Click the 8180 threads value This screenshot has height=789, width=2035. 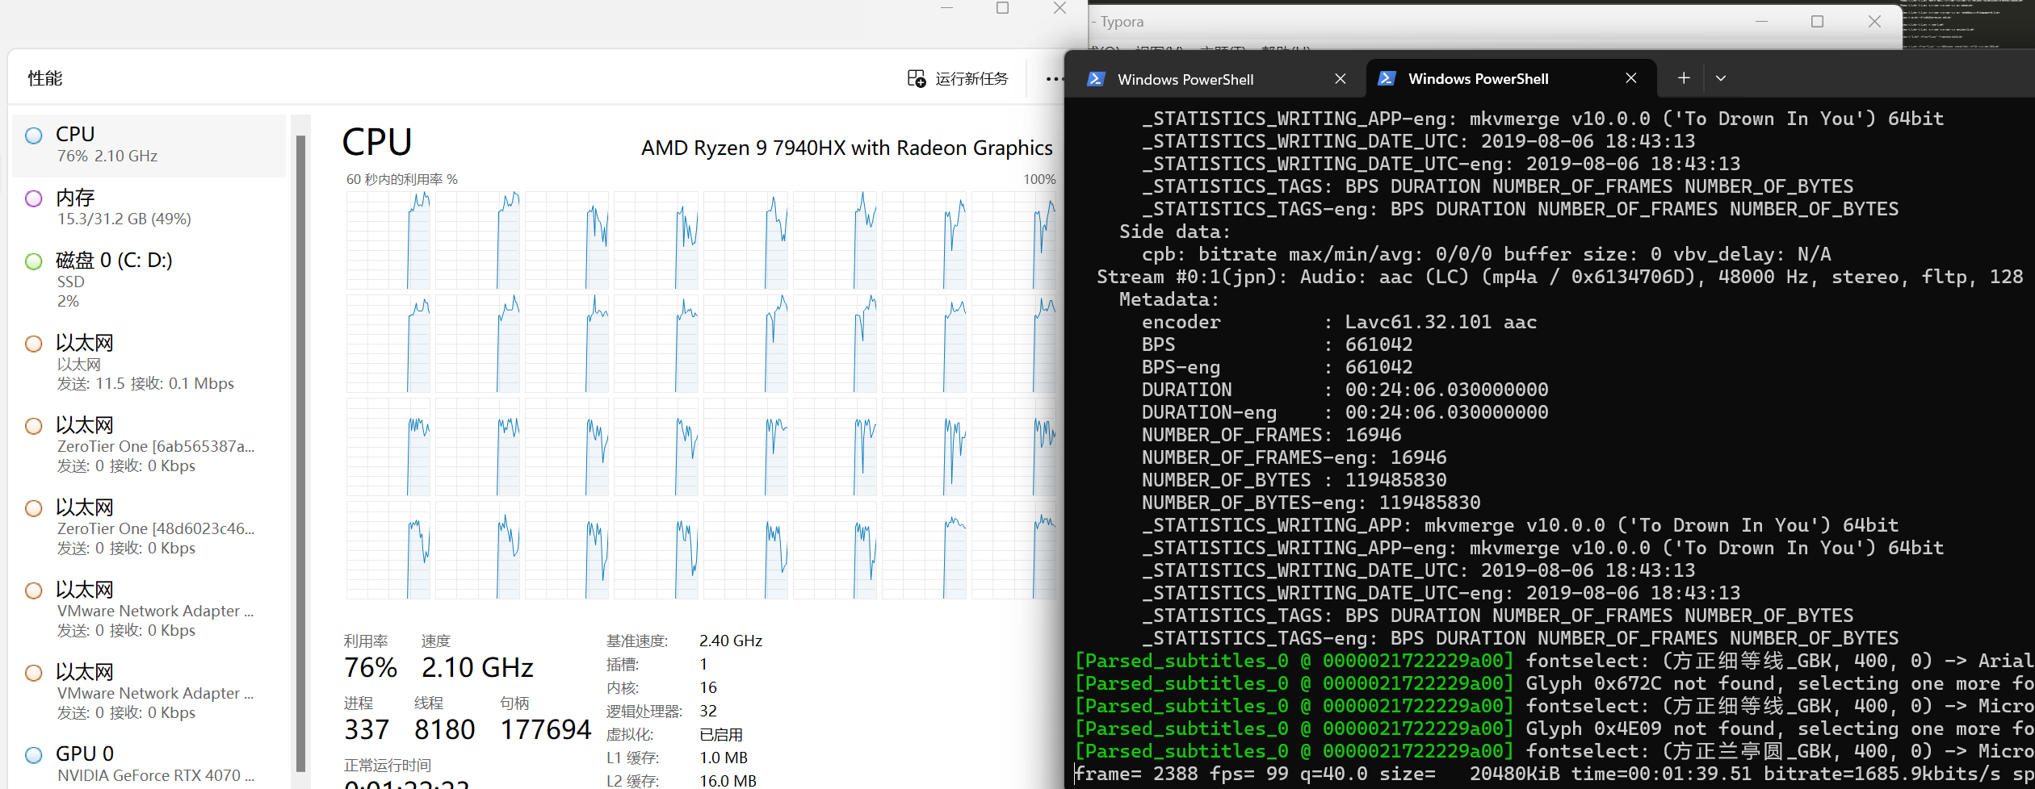(445, 730)
